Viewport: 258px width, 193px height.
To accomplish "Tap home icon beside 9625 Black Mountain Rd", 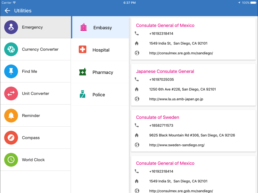I will [136, 135].
